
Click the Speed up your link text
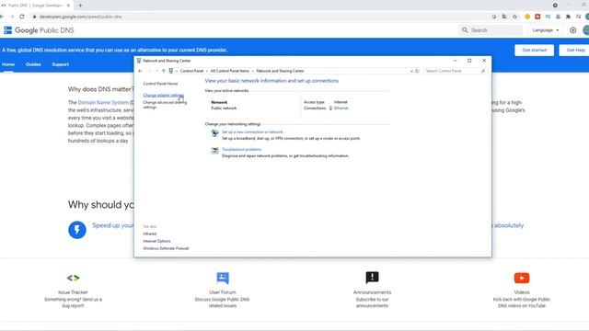(x=112, y=225)
